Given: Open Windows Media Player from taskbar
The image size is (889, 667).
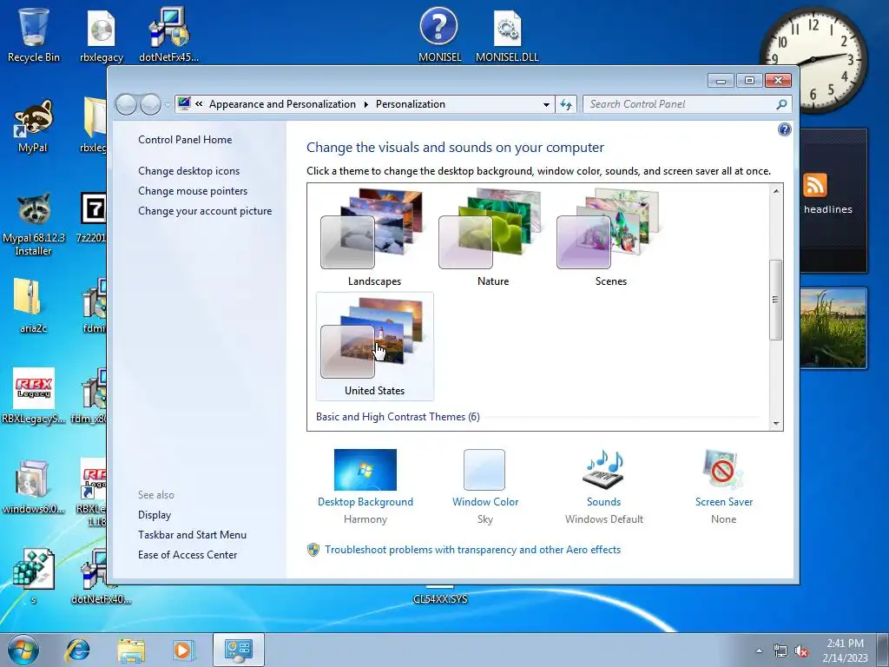Looking at the screenshot, I should pos(184,650).
